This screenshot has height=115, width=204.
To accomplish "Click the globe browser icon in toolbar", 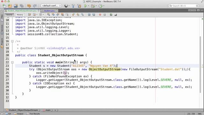I will coord(66,6).
